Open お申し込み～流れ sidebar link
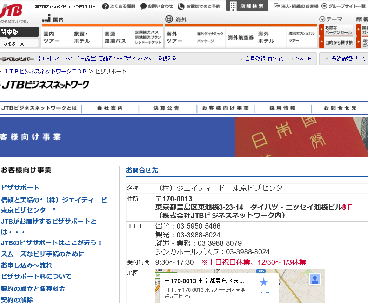This screenshot has width=368, height=303. 27,265
